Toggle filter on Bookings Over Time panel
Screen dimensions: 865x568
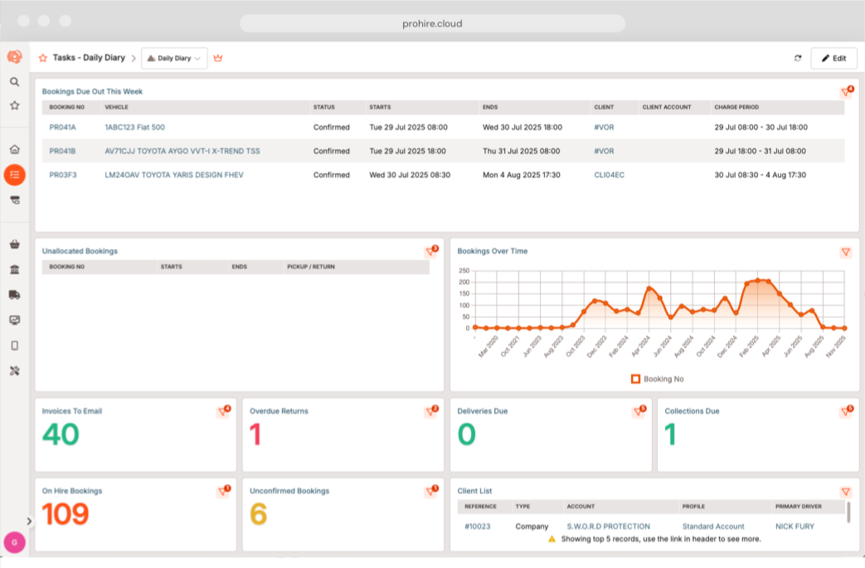tap(845, 252)
